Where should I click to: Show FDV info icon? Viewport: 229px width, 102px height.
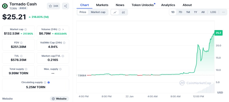pos(21,43)
